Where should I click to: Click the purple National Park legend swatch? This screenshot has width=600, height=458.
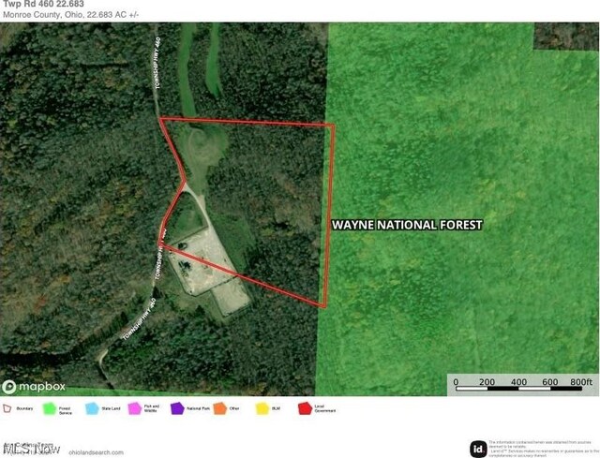(x=177, y=408)
